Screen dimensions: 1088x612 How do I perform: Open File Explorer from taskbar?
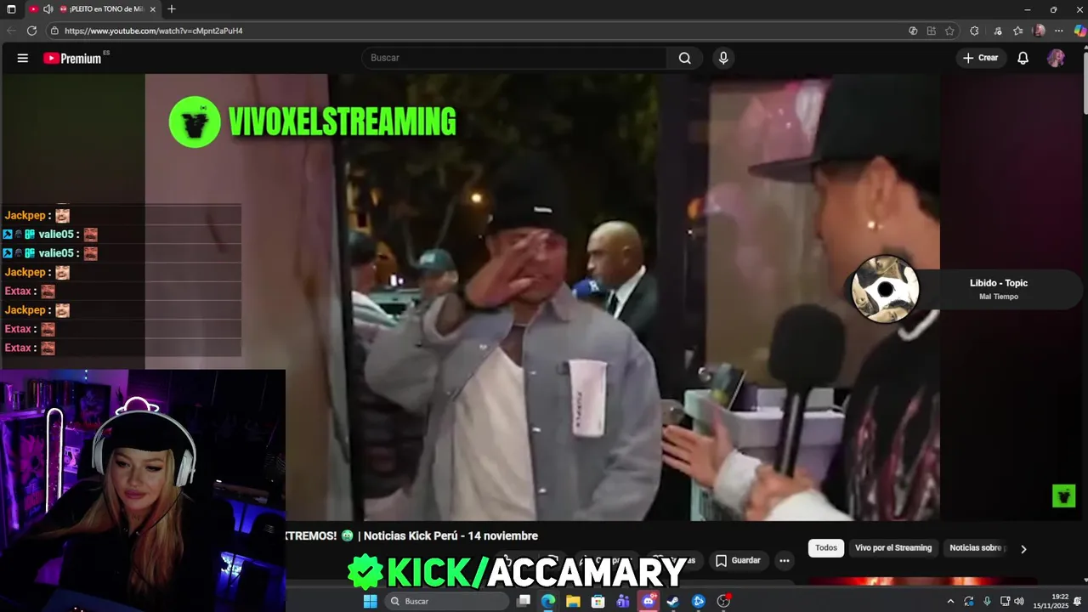coord(573,601)
